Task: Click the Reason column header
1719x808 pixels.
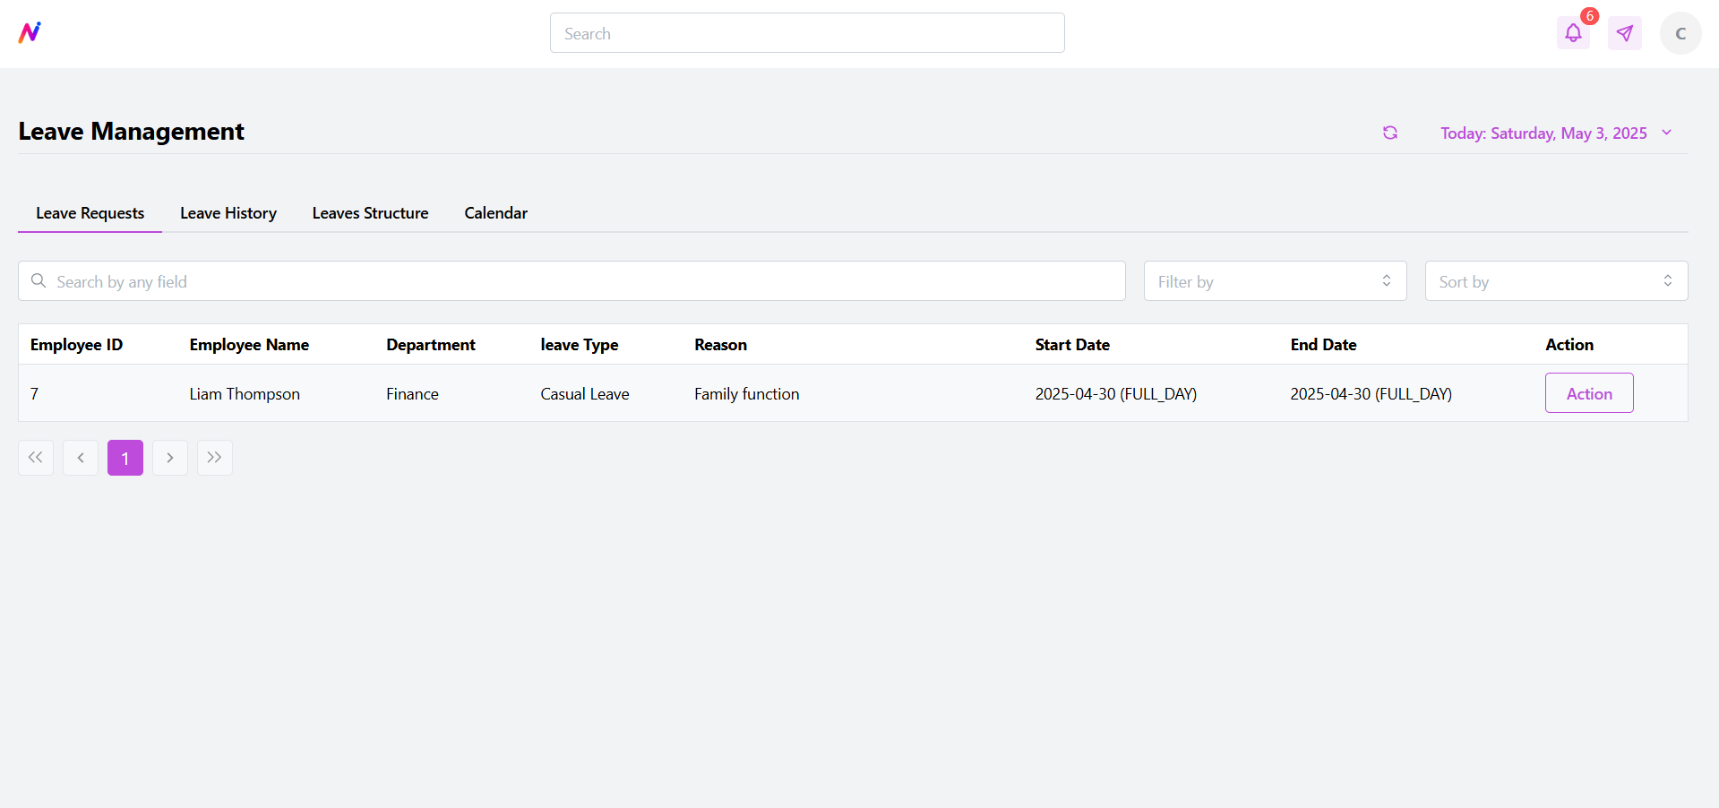Action: coord(720,345)
